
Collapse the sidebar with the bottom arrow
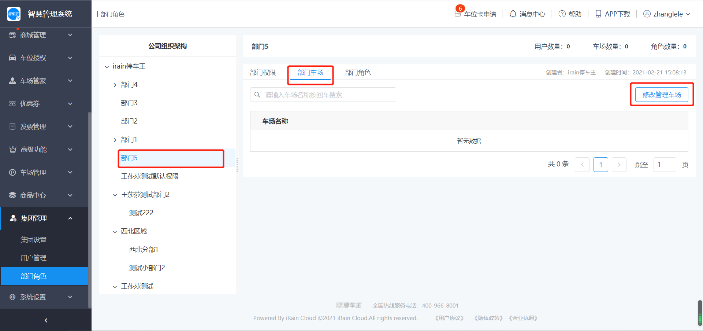[x=46, y=320]
